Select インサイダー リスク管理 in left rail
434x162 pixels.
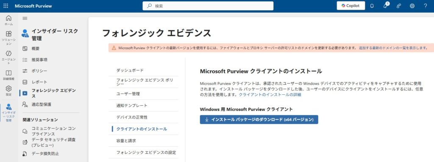8,113
